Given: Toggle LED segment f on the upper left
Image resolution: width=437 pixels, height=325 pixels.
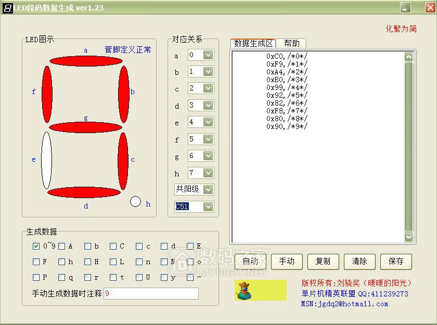Looking at the screenshot, I should (47, 94).
